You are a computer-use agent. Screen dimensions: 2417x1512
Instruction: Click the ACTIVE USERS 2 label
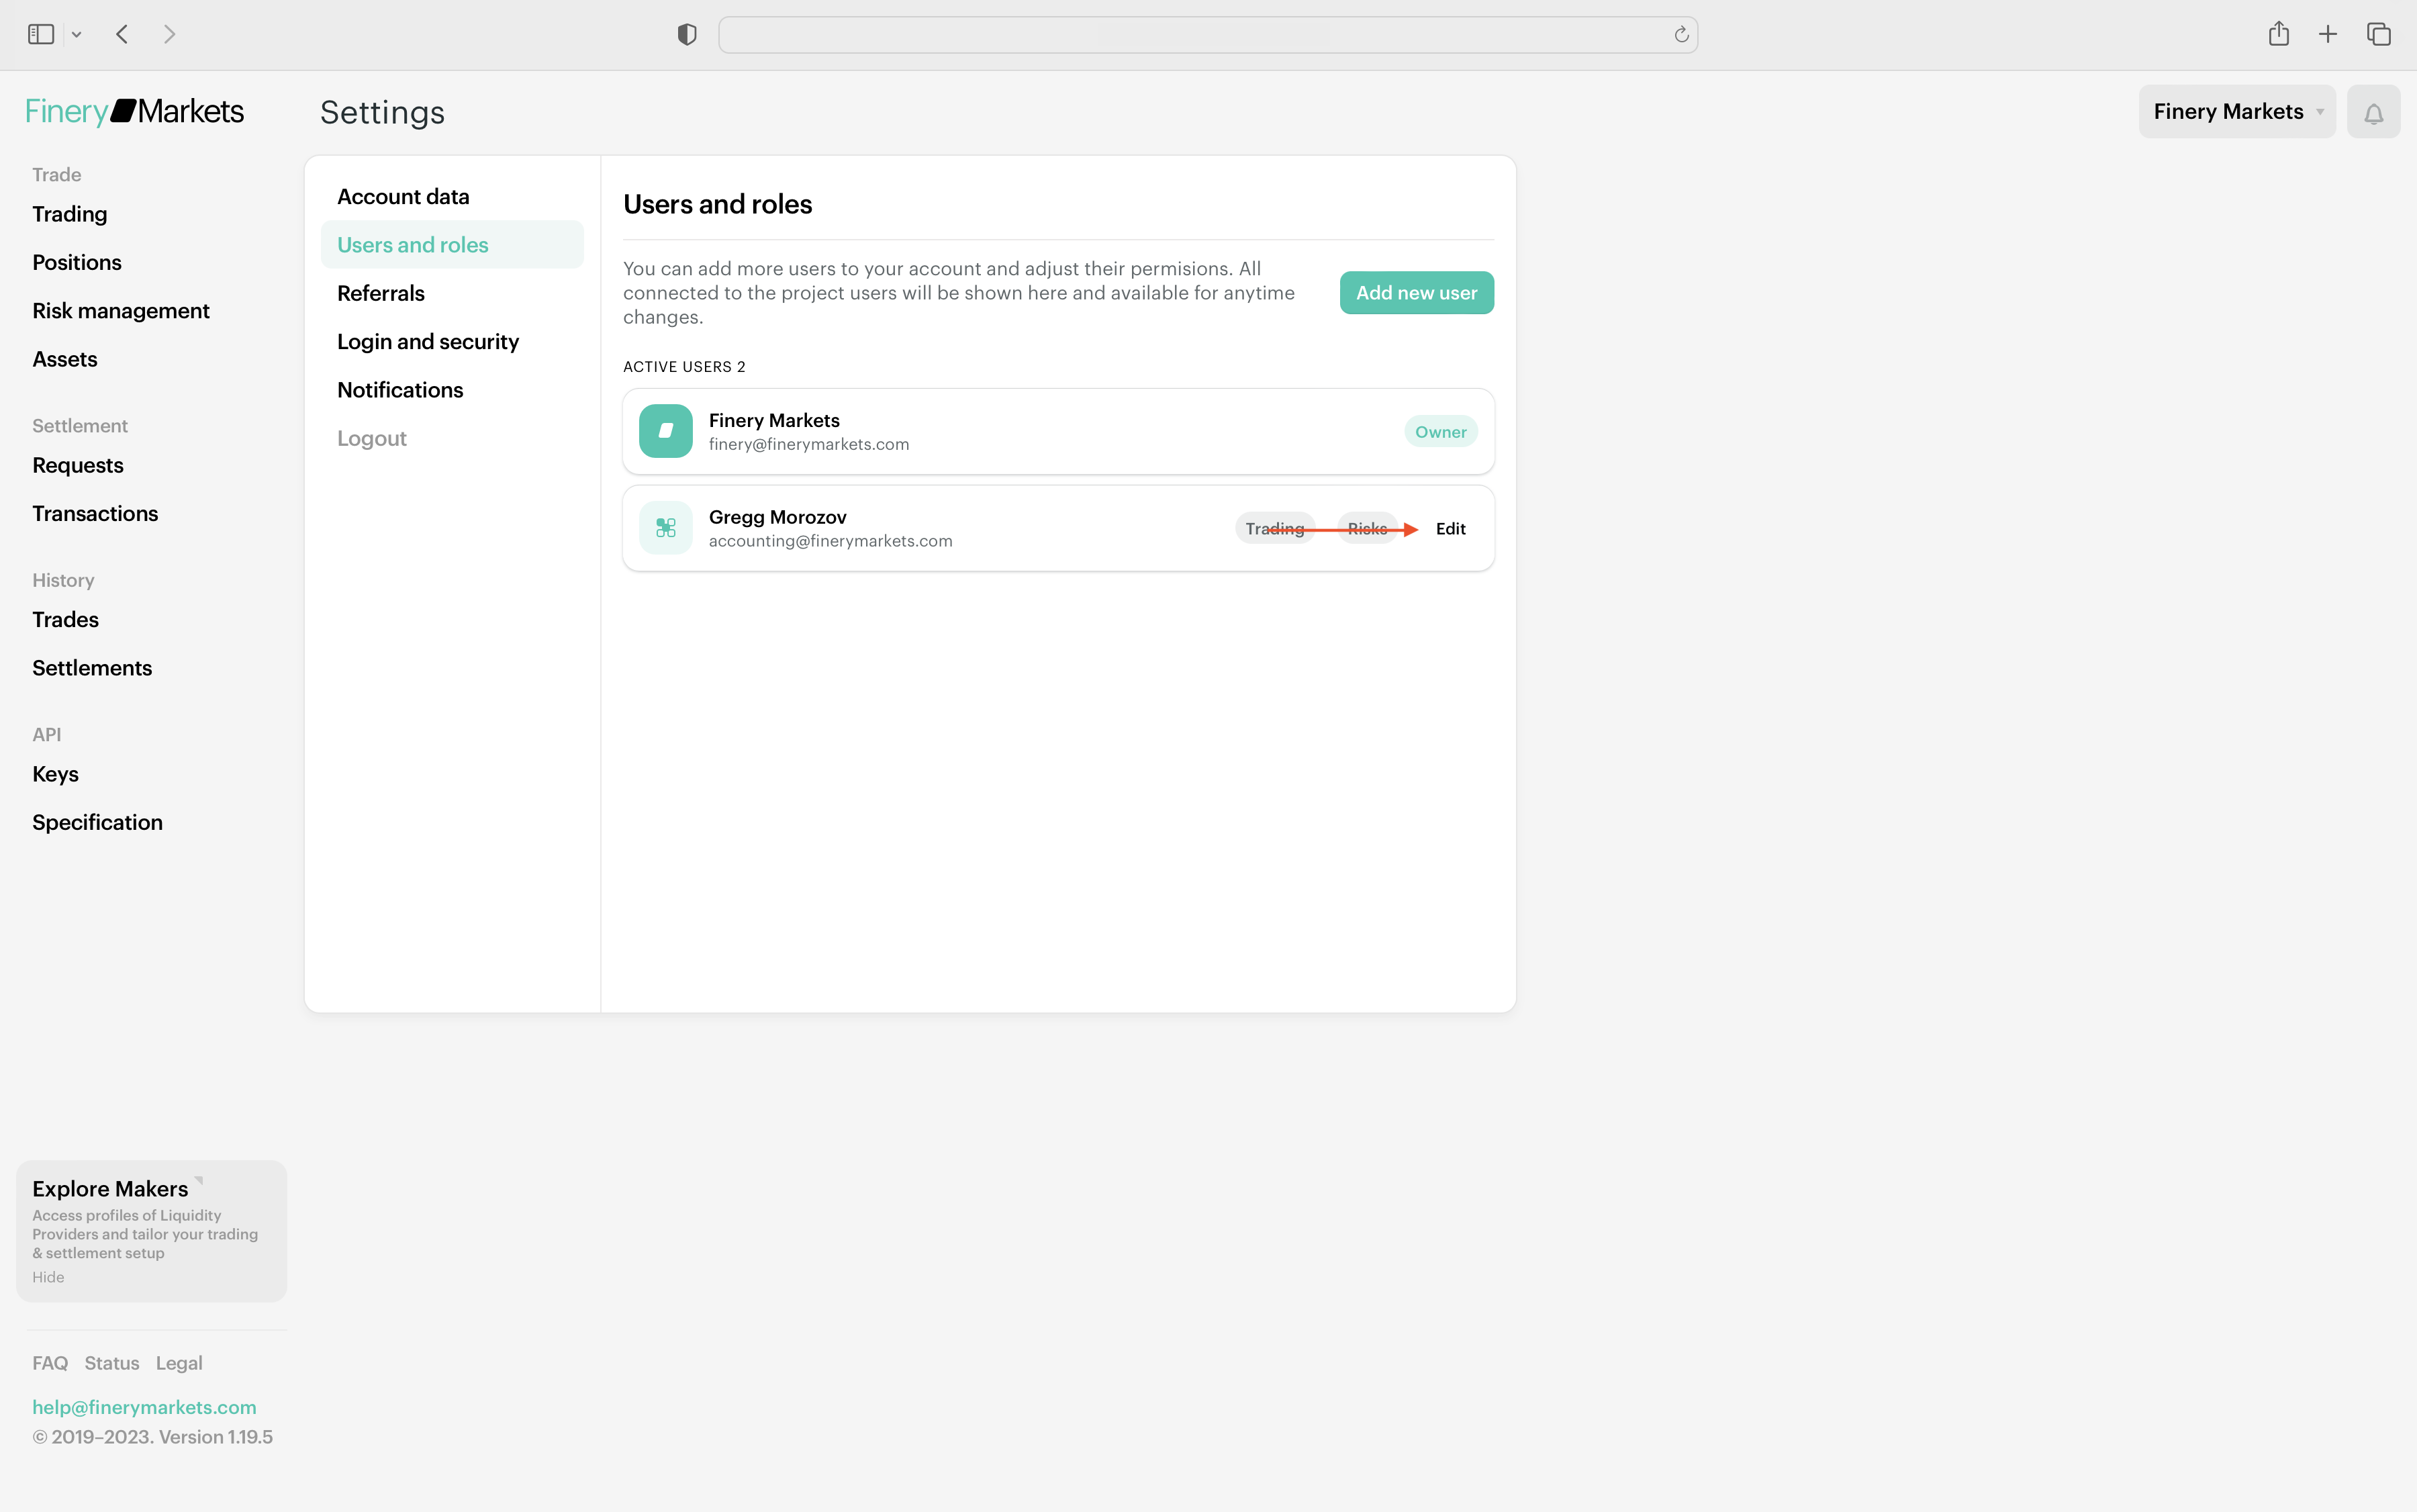[x=684, y=367]
